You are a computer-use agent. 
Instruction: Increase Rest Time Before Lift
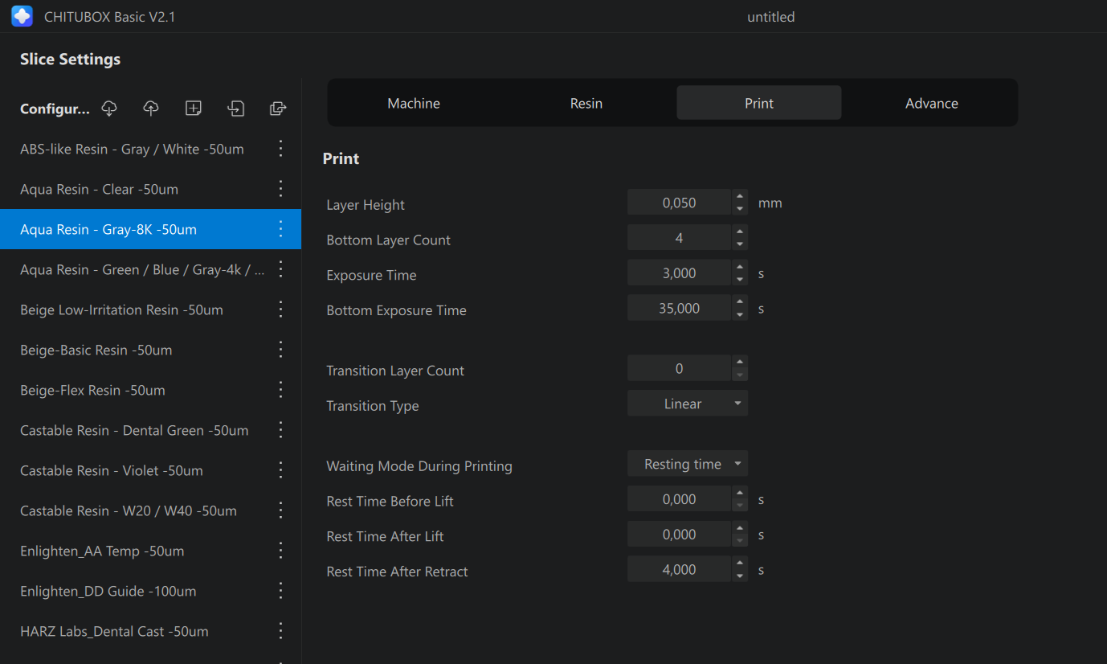(x=740, y=494)
